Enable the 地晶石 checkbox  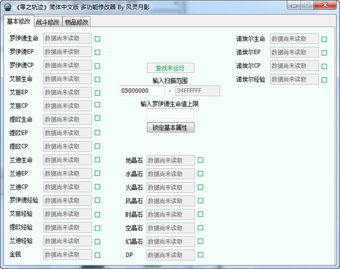tap(200, 160)
